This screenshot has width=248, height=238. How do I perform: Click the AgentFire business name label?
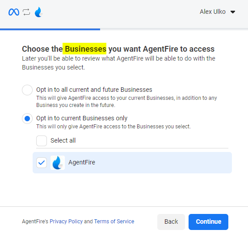tap(82, 162)
